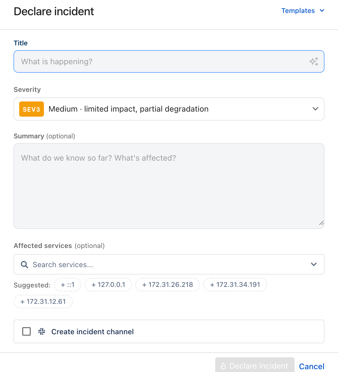
Task: Add suggested service ::1
Action: point(68,285)
